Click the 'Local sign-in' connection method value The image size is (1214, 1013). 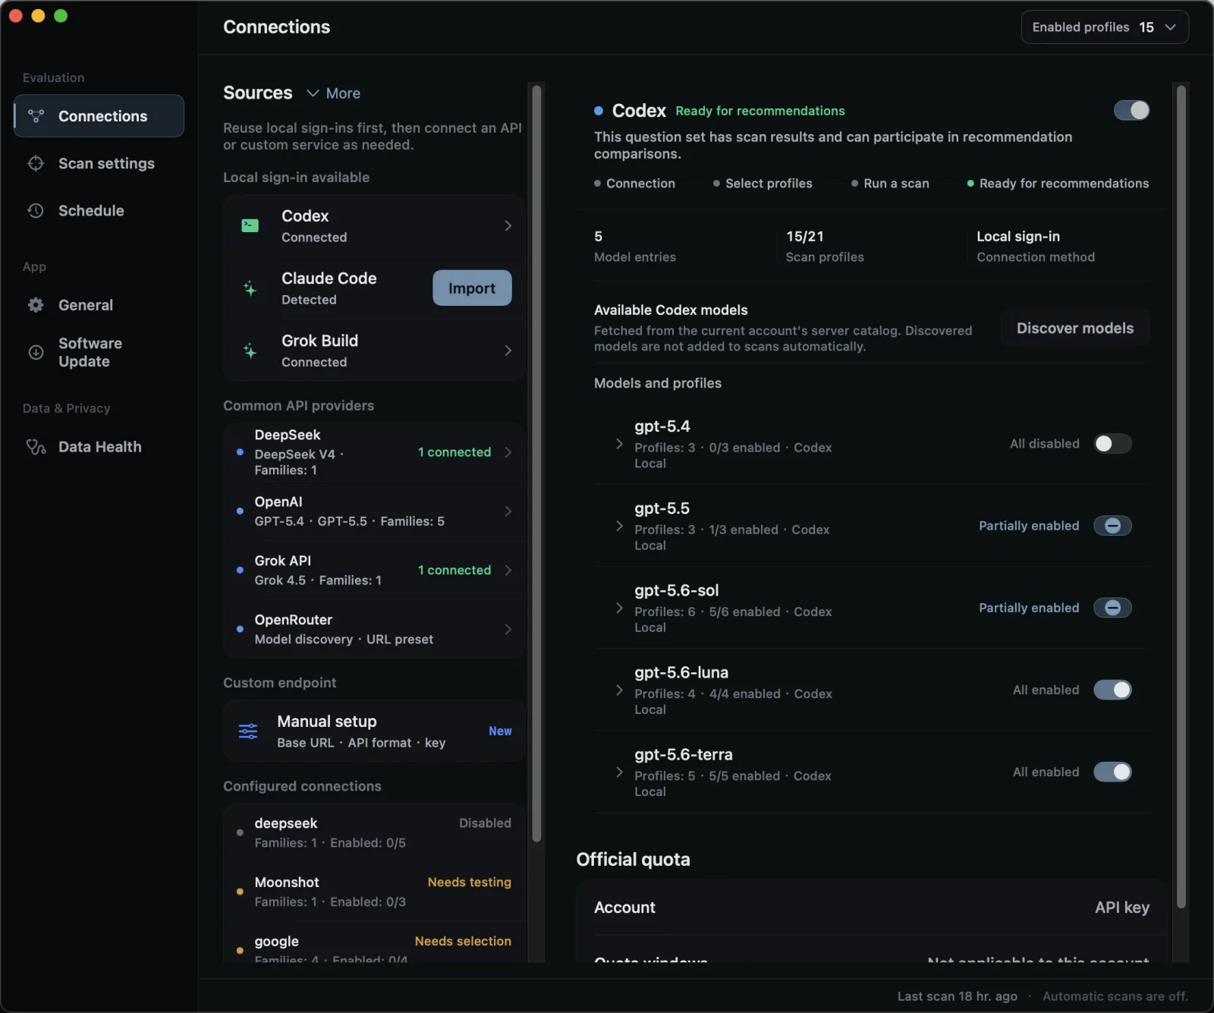point(1018,236)
